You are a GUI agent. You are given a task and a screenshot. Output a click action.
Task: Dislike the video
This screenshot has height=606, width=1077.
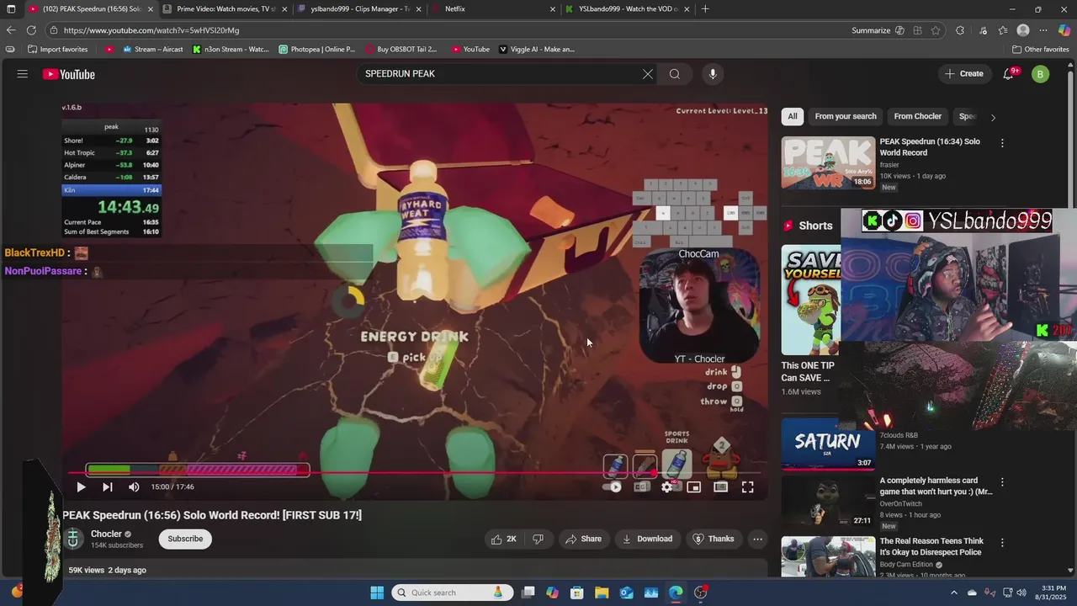click(x=538, y=539)
